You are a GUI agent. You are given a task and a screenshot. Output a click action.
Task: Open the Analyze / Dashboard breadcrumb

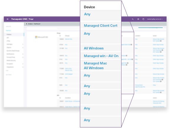coord(34,24)
